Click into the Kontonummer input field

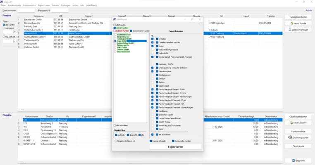26,10
